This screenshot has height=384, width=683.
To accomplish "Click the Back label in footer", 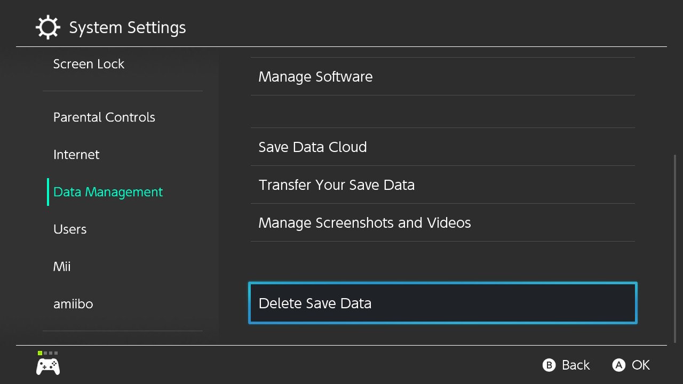I will (x=575, y=365).
